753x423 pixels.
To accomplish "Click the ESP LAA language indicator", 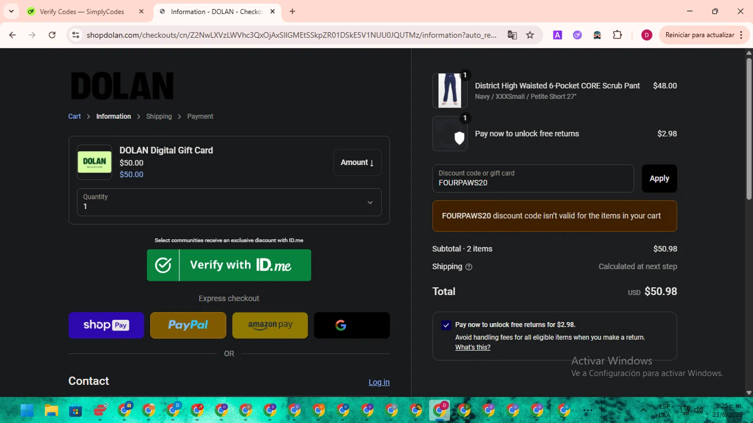I will (664, 410).
